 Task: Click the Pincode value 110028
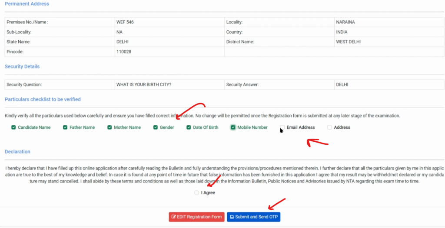pos(124,52)
